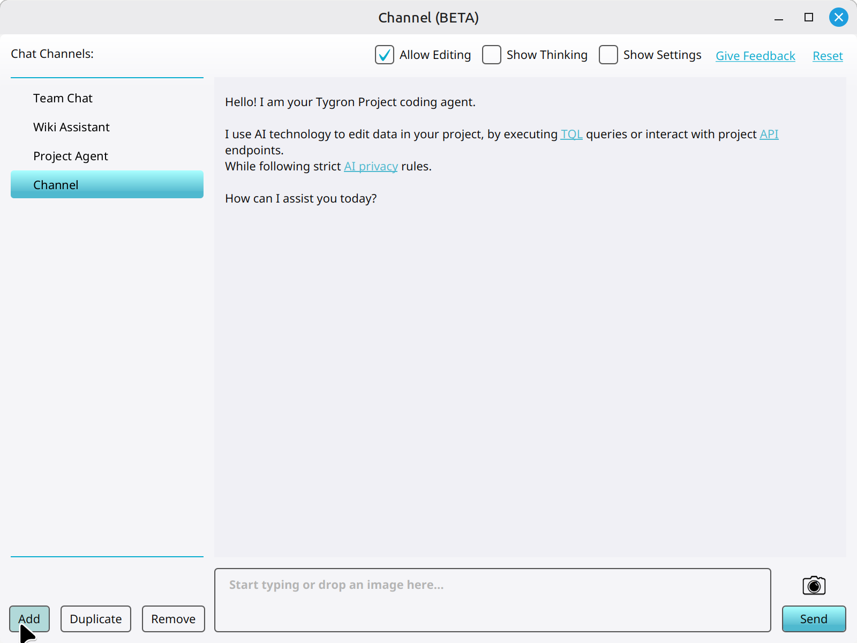
Task: Select the Project Agent channel
Action: (x=107, y=156)
